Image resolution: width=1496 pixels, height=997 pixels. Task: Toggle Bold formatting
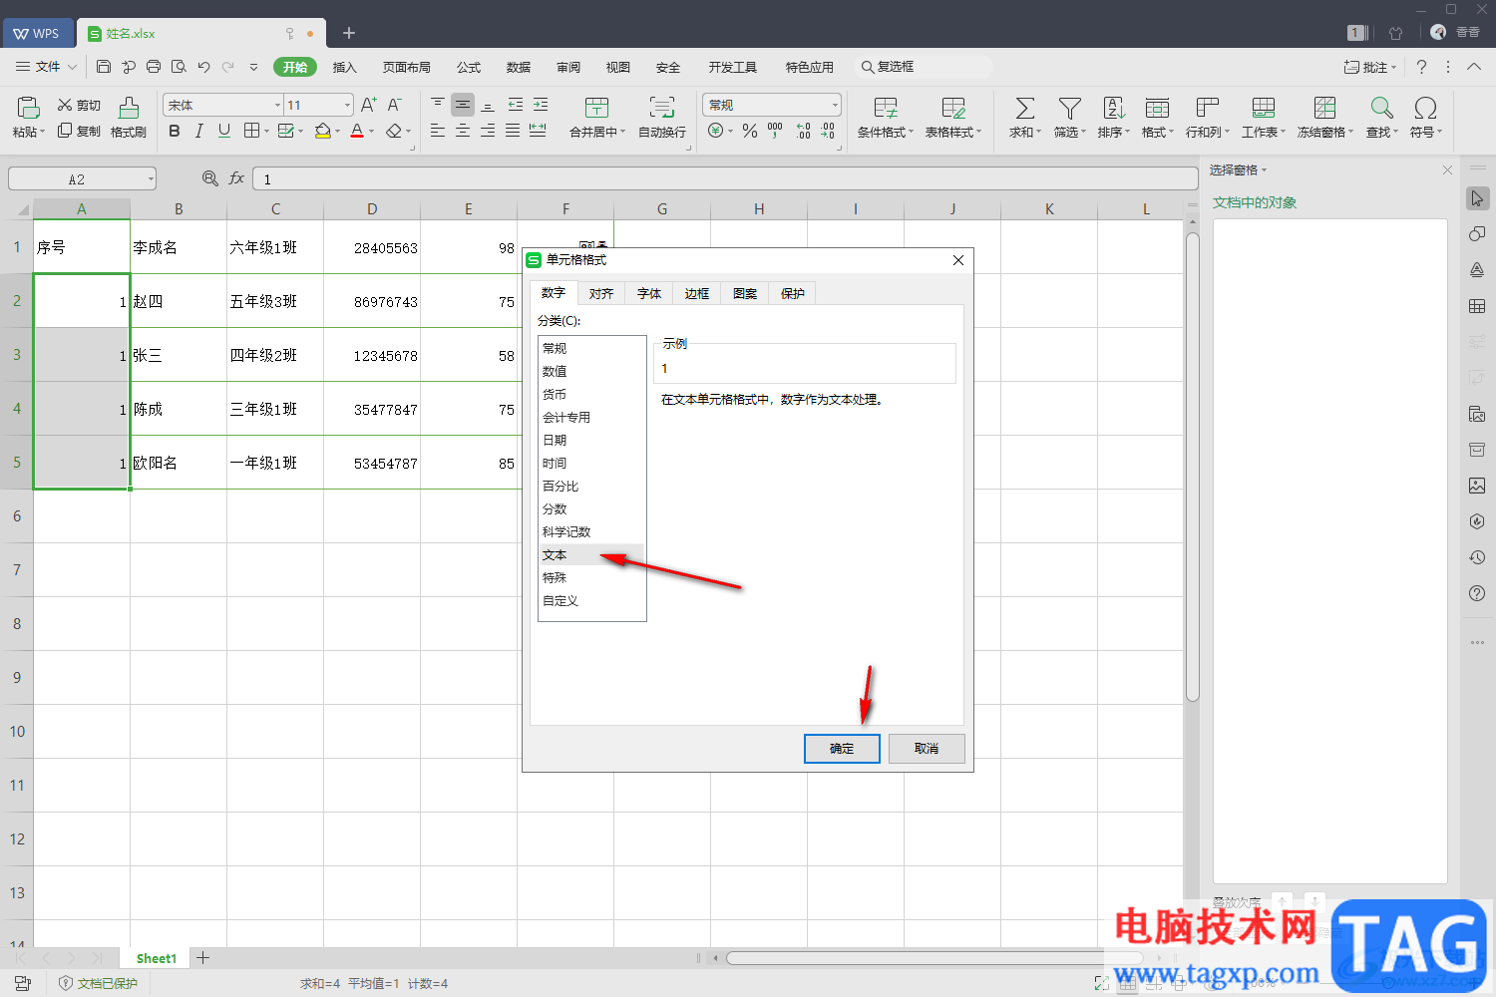click(175, 131)
